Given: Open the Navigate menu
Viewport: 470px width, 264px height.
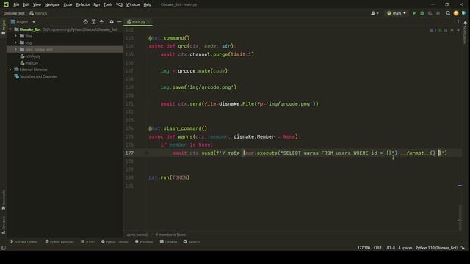Looking at the screenshot, I should [x=52, y=4].
